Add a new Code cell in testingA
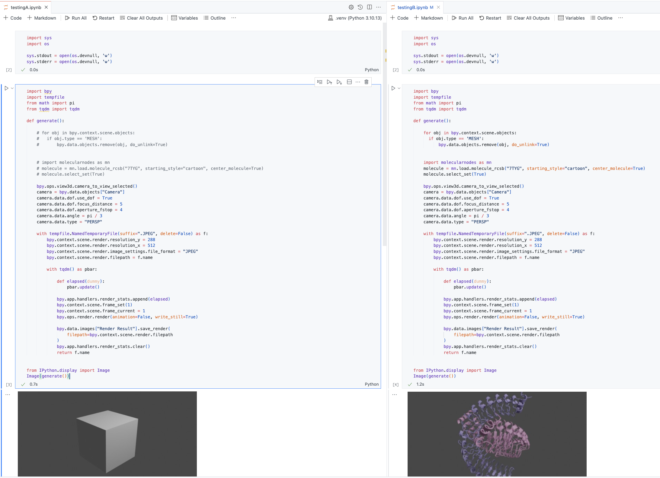 (13, 18)
